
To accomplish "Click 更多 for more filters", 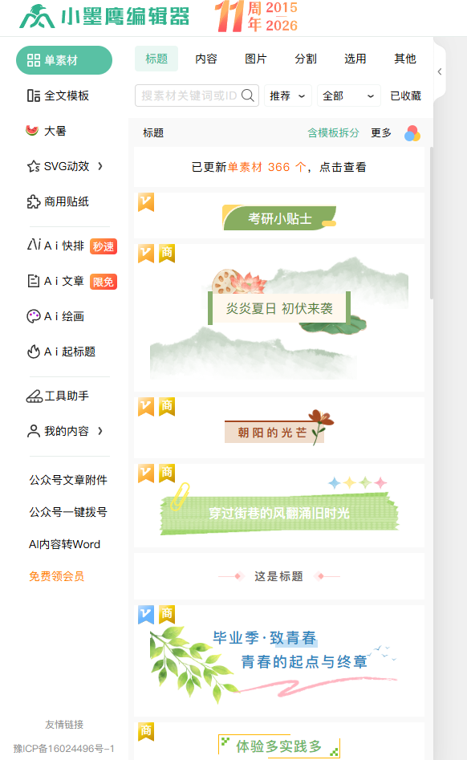I will 381,132.
